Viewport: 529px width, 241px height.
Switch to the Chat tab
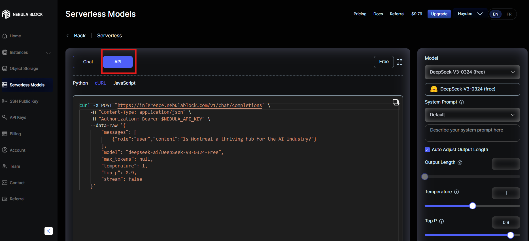[x=88, y=62]
